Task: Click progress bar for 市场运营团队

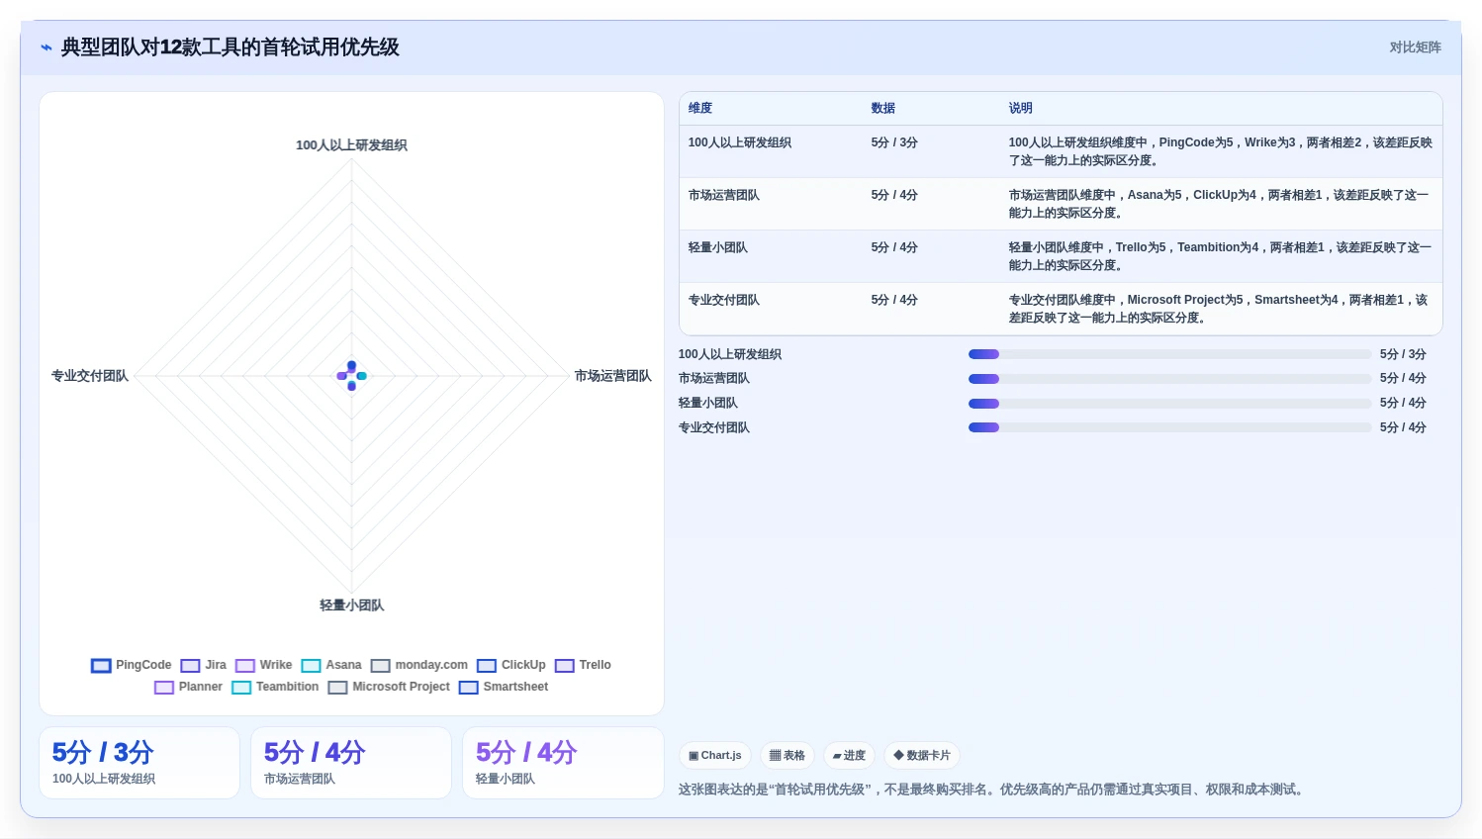Action: [1170, 379]
